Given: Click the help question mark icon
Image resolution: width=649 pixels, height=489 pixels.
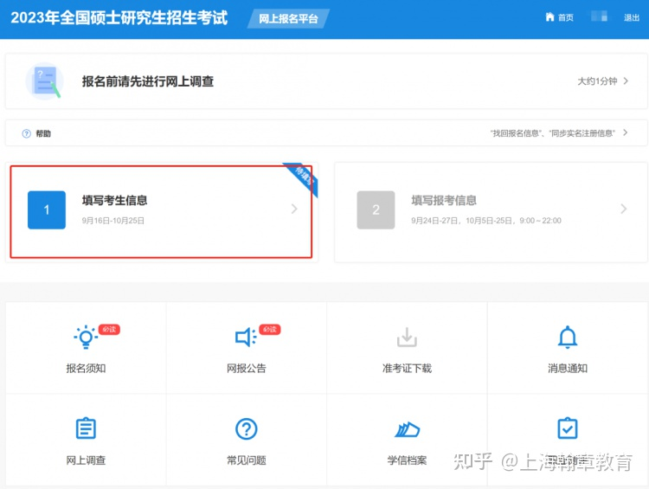Looking at the screenshot, I should pyautogui.click(x=27, y=133).
